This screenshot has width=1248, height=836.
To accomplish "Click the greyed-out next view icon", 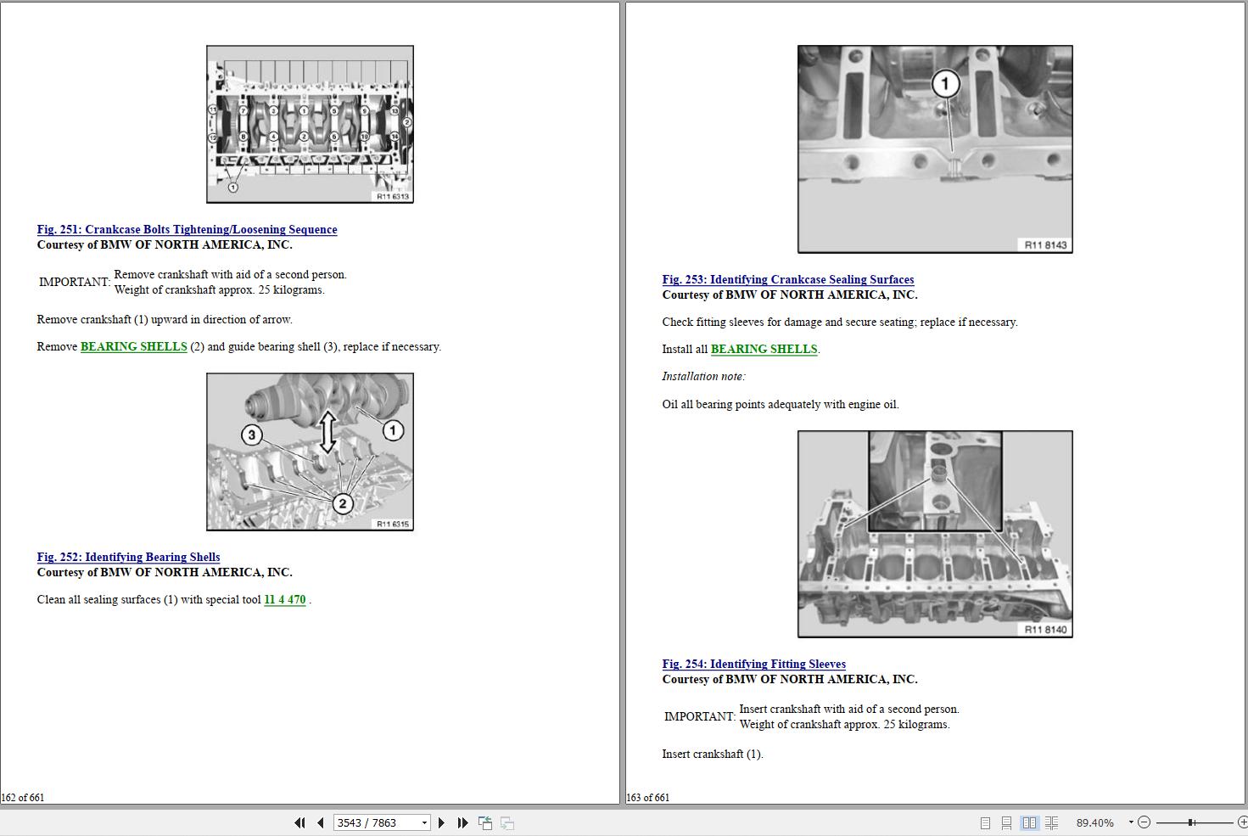I will click(507, 822).
